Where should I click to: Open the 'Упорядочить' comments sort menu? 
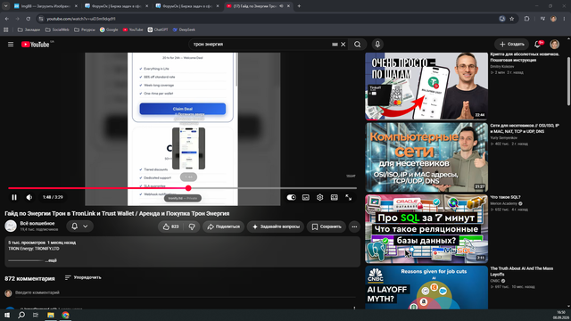[x=83, y=277]
